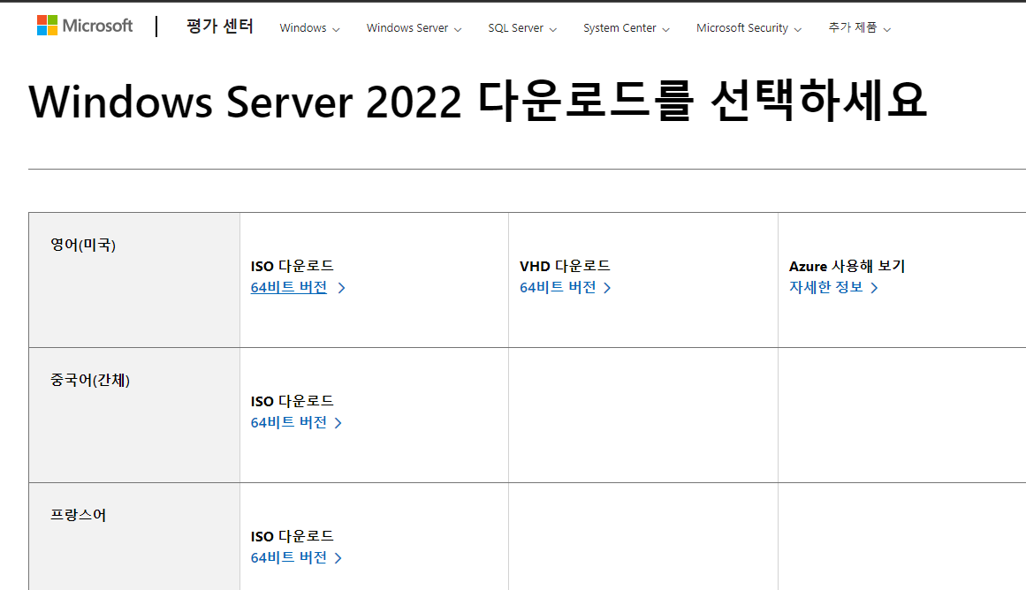Select the 프랑스어 language cell

(x=134, y=536)
